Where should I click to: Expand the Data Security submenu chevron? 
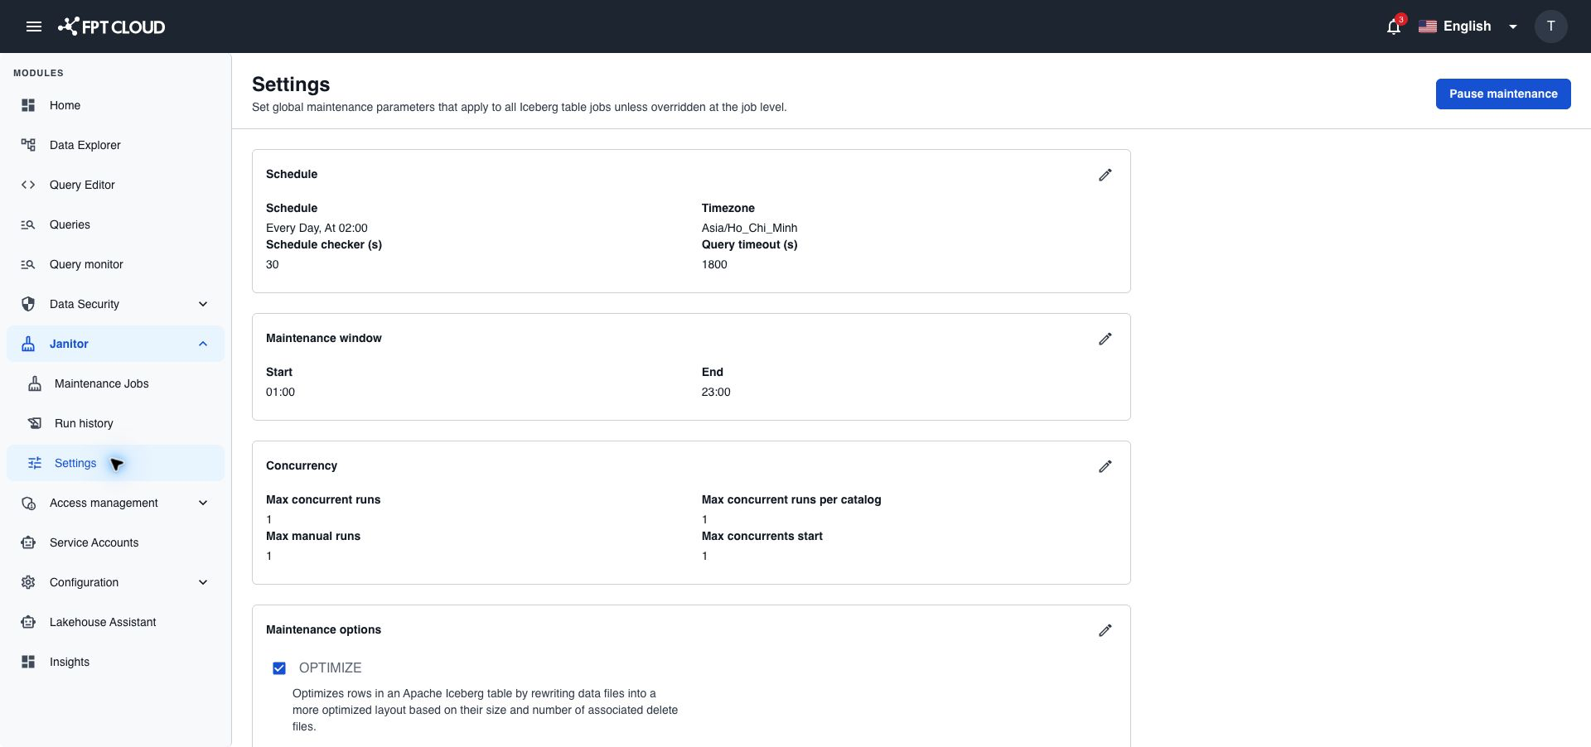point(203,304)
